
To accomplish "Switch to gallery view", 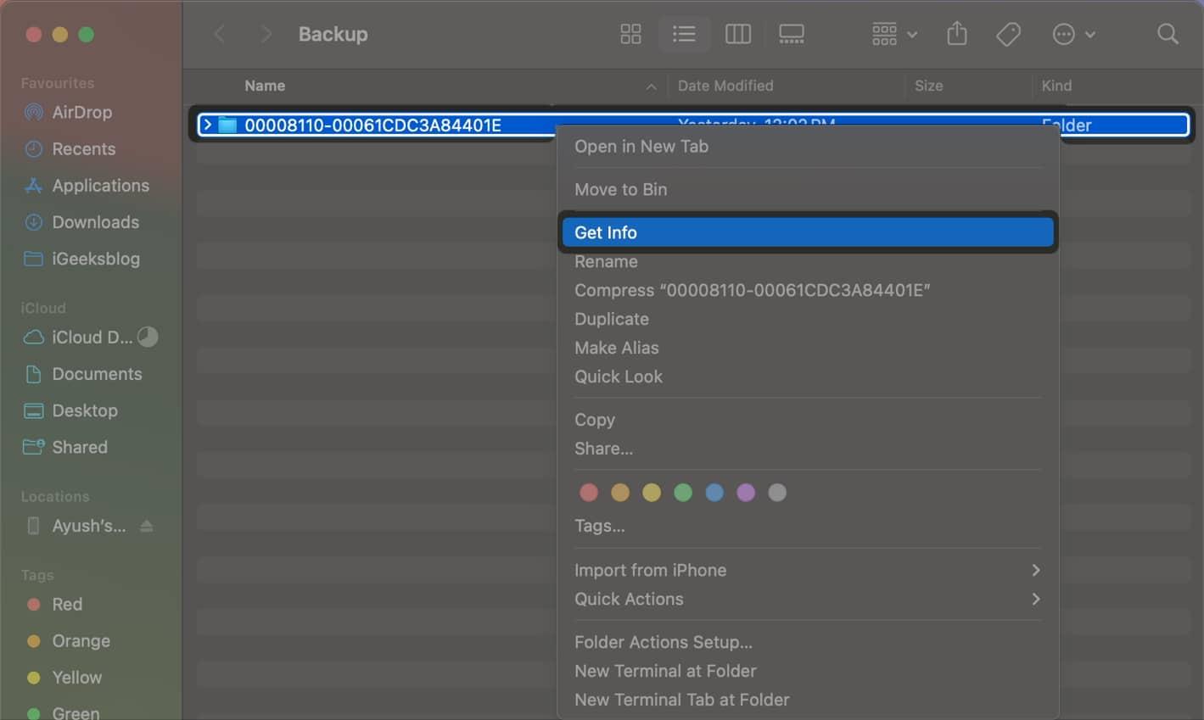I will coord(791,34).
